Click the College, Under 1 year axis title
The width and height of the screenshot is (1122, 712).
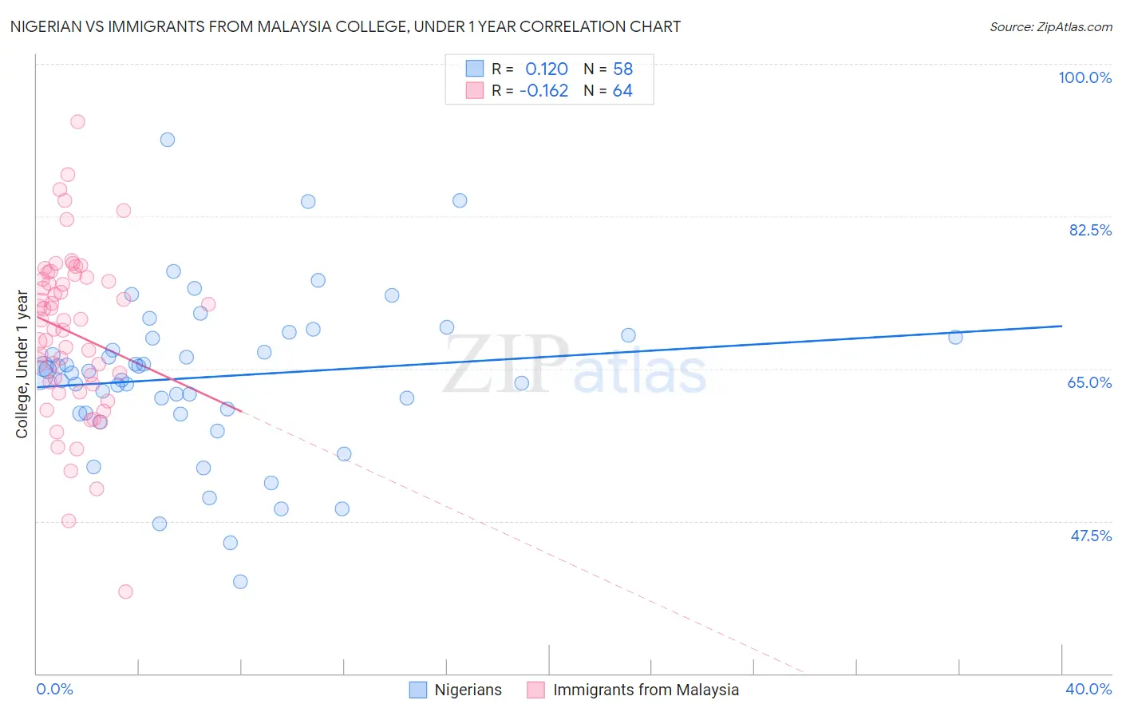pos(22,364)
